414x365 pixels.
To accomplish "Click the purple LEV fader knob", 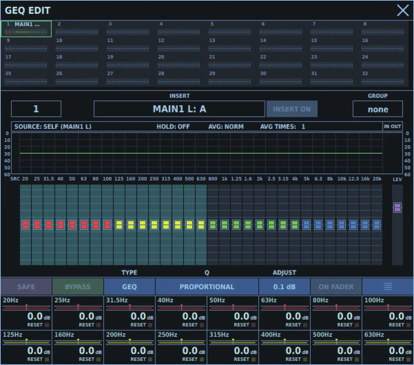I will click(397, 208).
